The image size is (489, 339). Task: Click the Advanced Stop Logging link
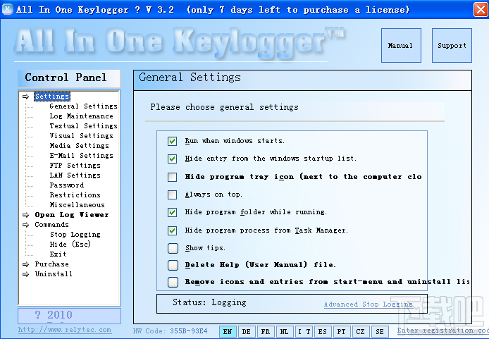pyautogui.click(x=368, y=304)
